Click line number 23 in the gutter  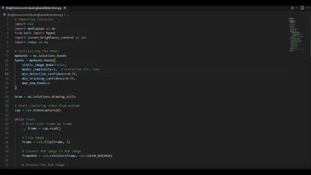pyautogui.click(x=7, y=120)
